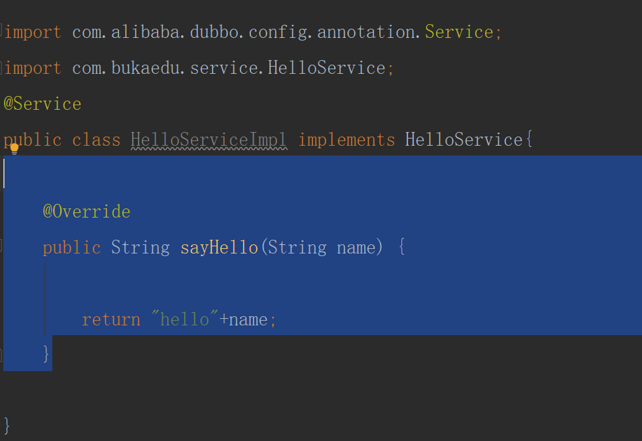642x441 pixels.
Task: Click HelloService in the bukaedu import
Action: point(326,68)
